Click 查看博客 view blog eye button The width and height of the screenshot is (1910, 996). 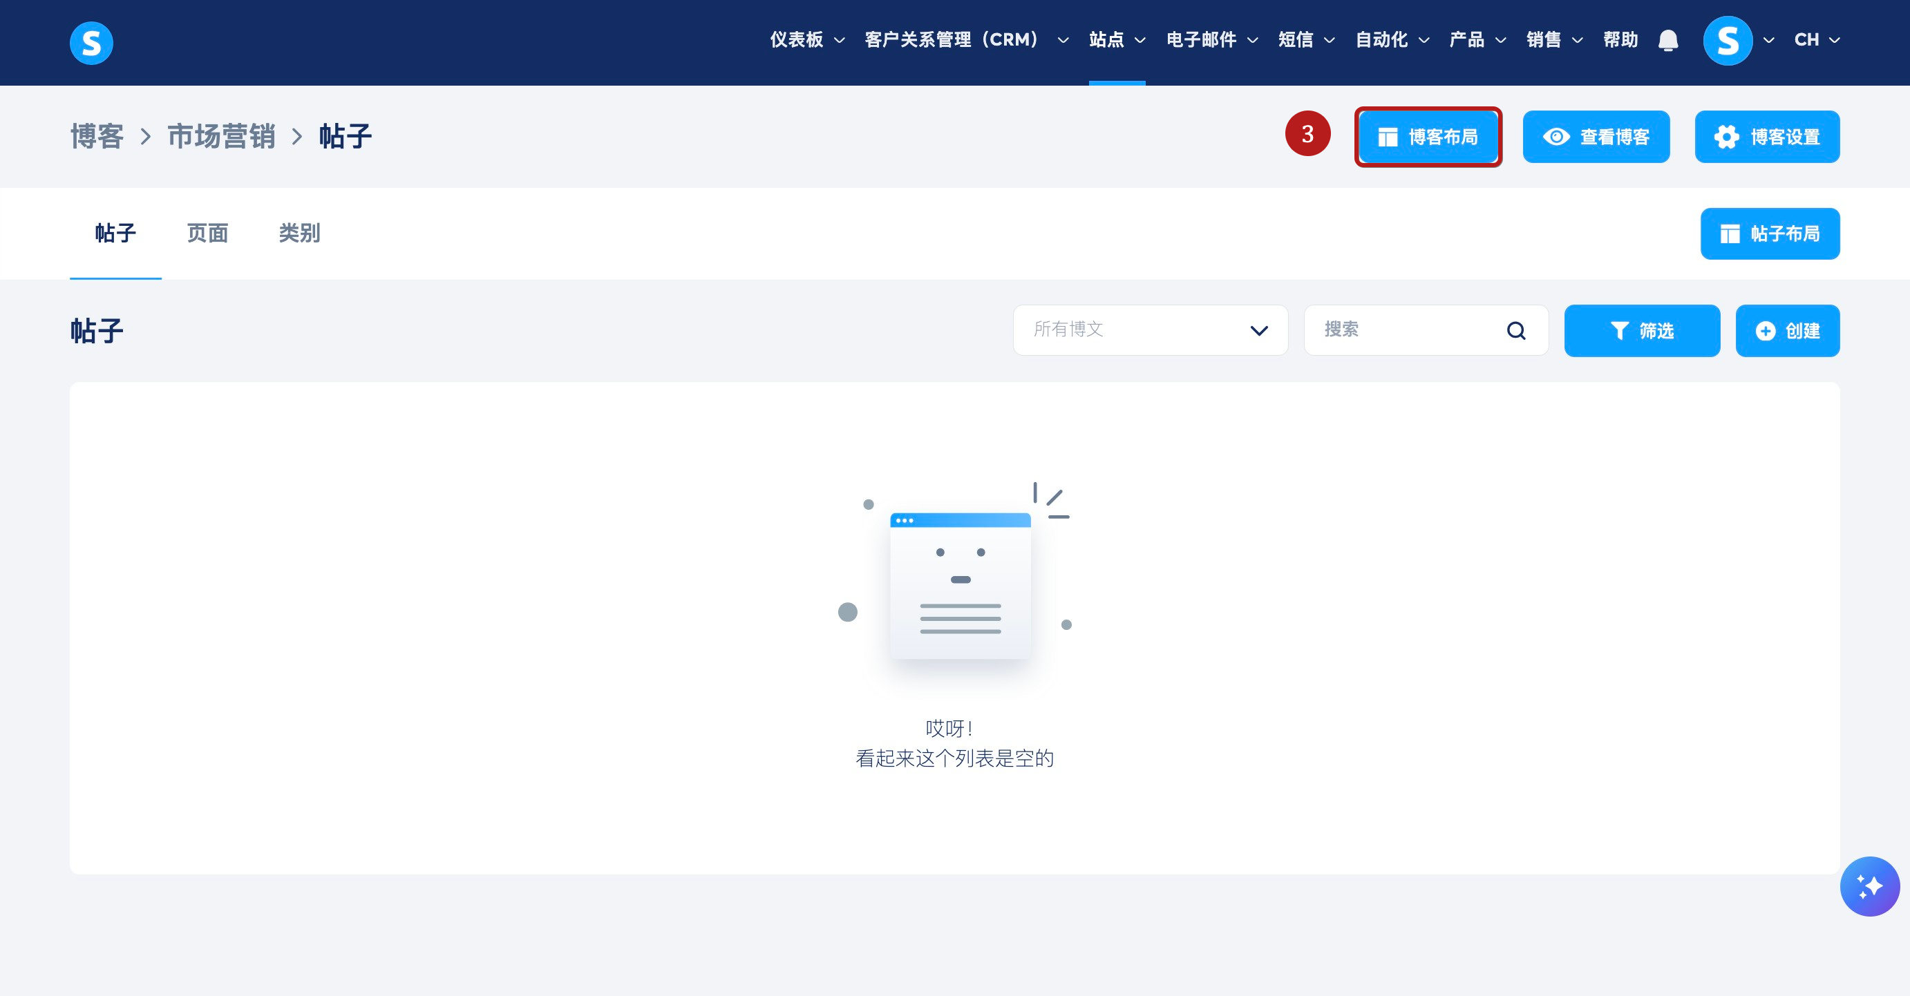click(x=1596, y=137)
